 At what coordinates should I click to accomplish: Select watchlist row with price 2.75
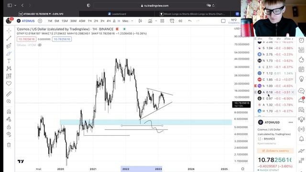tap(275, 54)
